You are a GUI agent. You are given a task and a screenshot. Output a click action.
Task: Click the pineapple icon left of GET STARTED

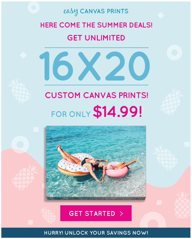pyautogui.click(x=48, y=215)
